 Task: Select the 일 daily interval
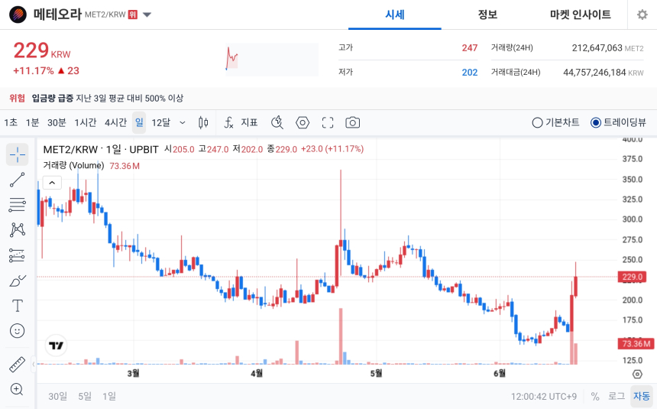click(139, 122)
